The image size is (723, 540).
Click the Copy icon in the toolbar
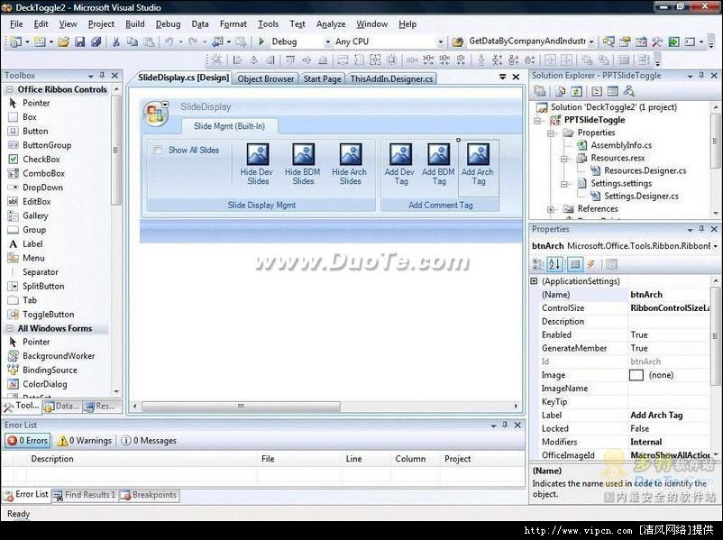(x=133, y=42)
